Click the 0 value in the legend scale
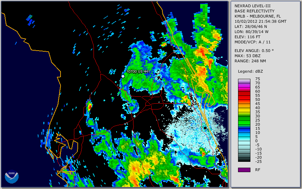 256,141
